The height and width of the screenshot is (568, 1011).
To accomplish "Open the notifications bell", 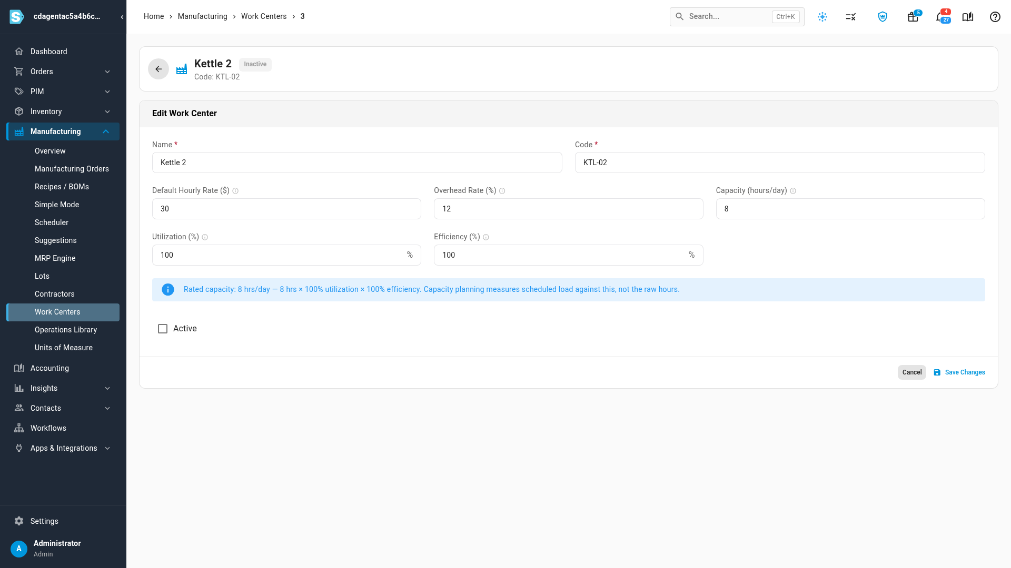I will tap(940, 17).
